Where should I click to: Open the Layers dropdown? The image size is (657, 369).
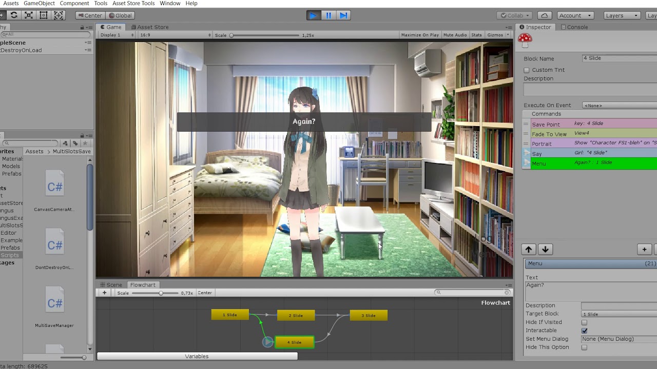point(622,15)
